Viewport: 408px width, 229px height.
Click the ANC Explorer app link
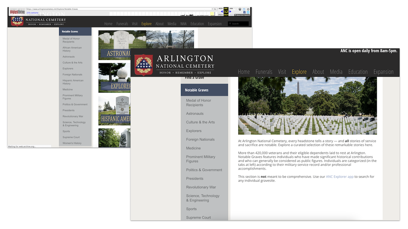(x=340, y=176)
